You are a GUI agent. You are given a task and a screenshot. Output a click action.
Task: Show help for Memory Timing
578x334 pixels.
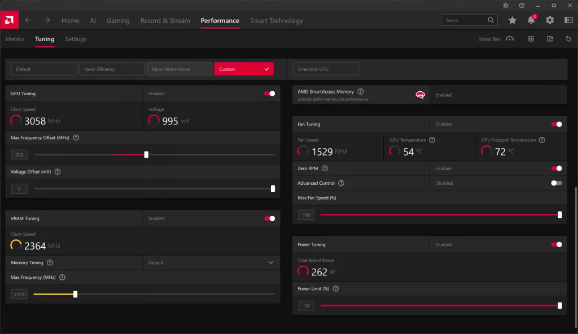[x=50, y=262]
